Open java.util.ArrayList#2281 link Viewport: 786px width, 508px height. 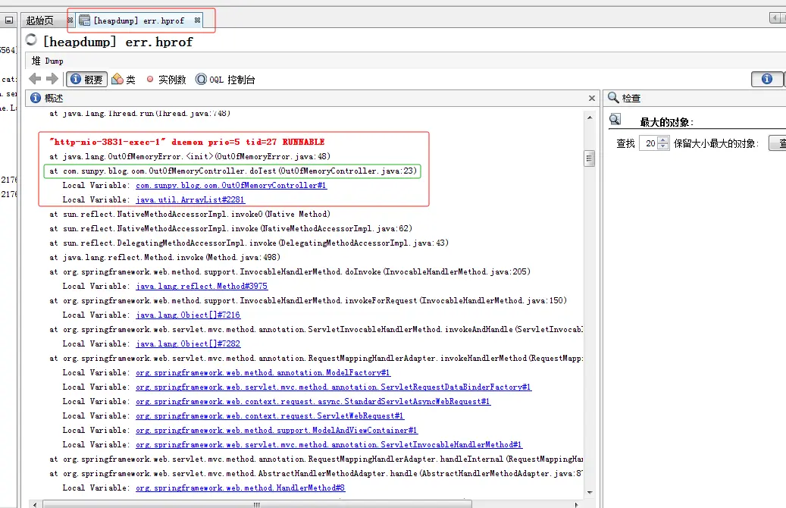pyautogui.click(x=190, y=199)
